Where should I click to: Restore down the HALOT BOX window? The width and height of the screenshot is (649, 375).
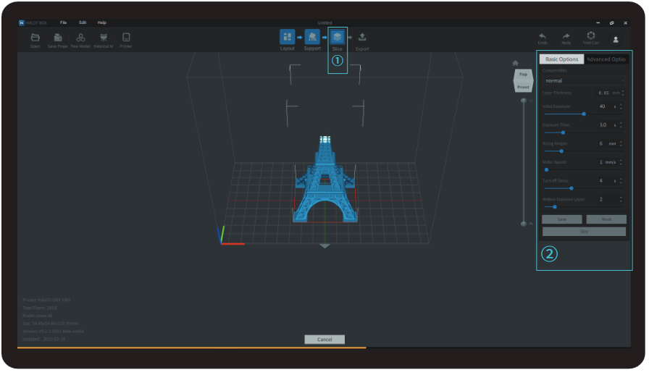tap(612, 22)
